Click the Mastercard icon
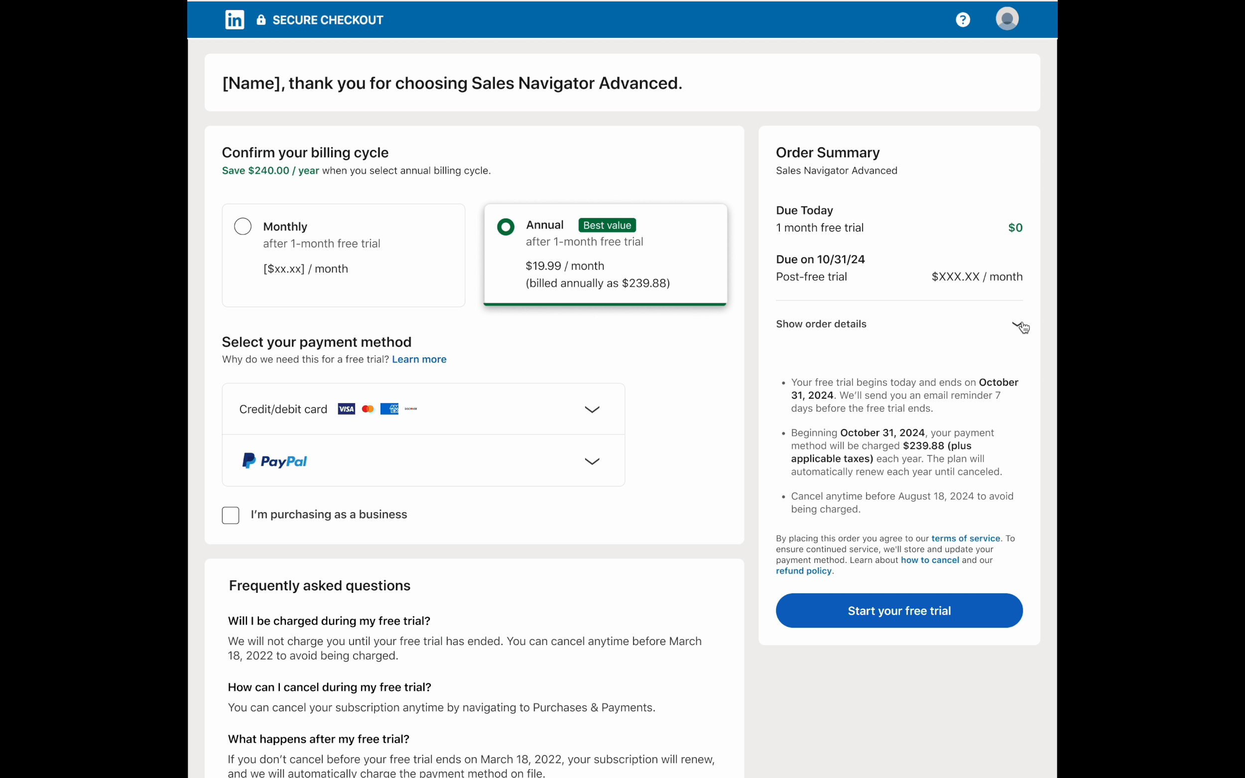This screenshot has height=778, width=1245. coord(368,409)
